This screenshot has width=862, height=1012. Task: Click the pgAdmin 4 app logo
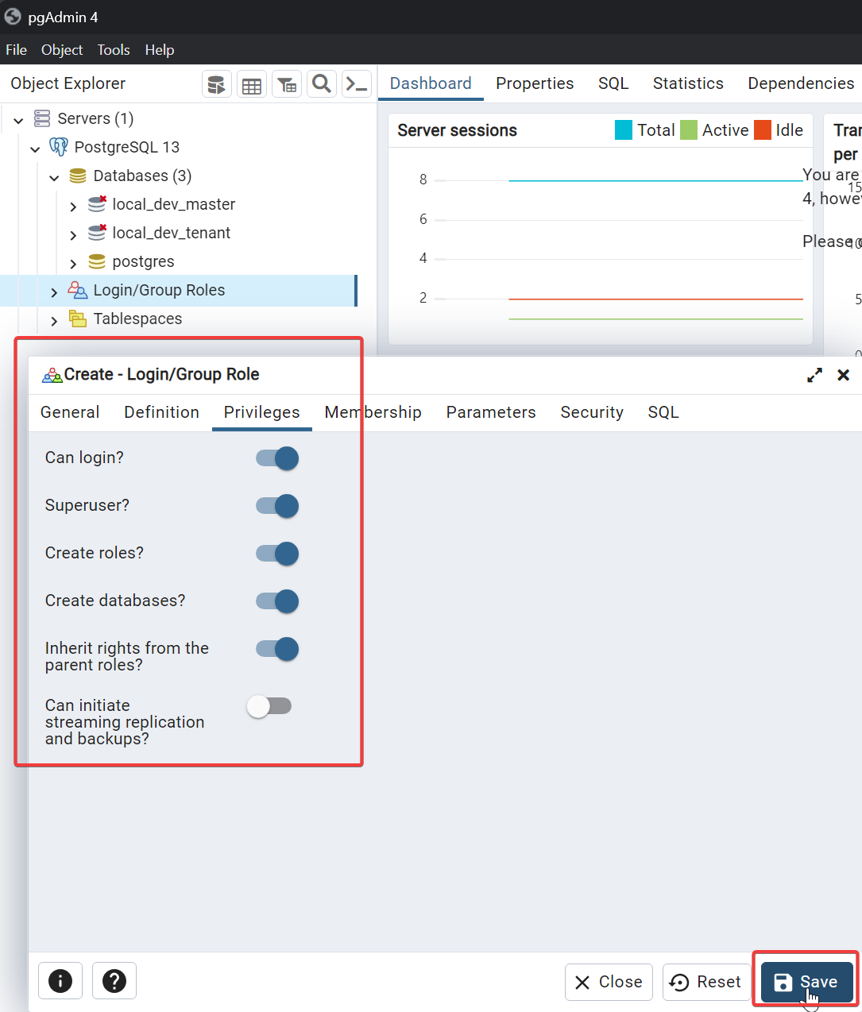click(x=13, y=17)
